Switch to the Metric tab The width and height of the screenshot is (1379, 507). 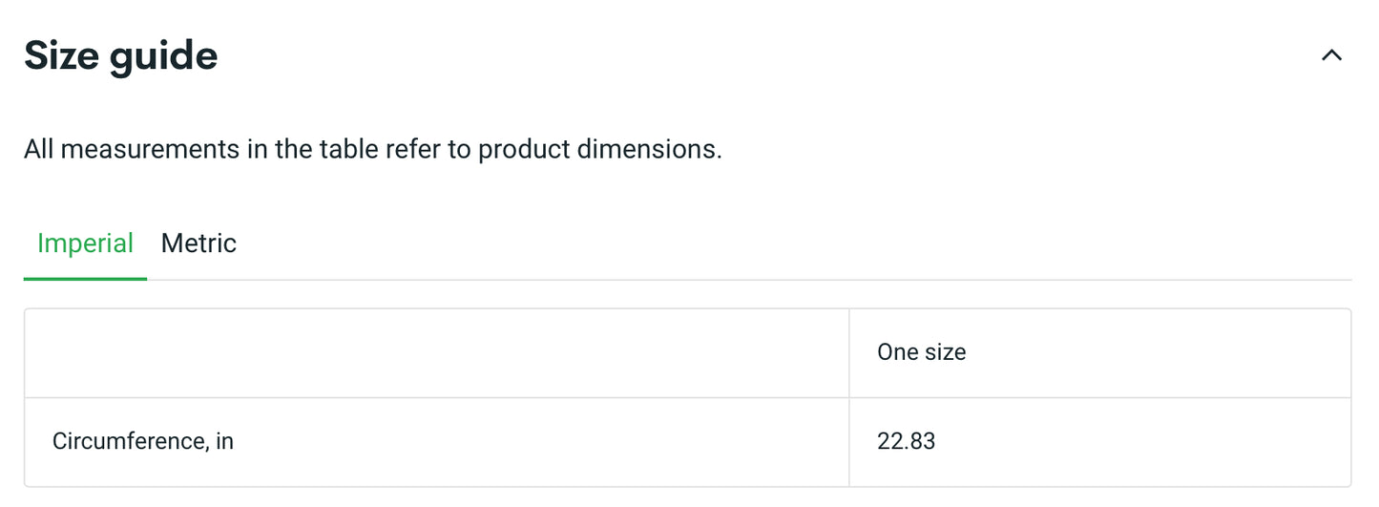tap(198, 243)
